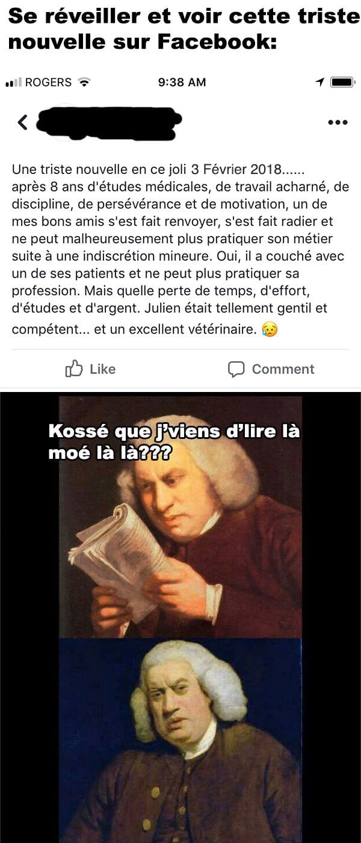The height and width of the screenshot is (843, 361).
Task: Tap the battery icon in status bar
Action: (x=342, y=82)
